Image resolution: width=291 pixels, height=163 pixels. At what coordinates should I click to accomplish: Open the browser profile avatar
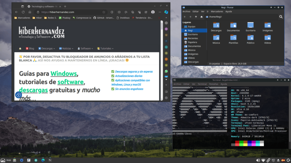[153, 12]
